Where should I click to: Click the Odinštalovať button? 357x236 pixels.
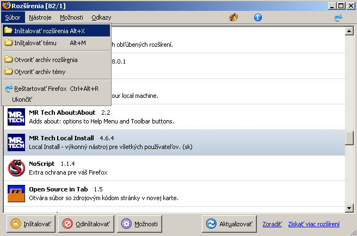[x=86, y=224]
